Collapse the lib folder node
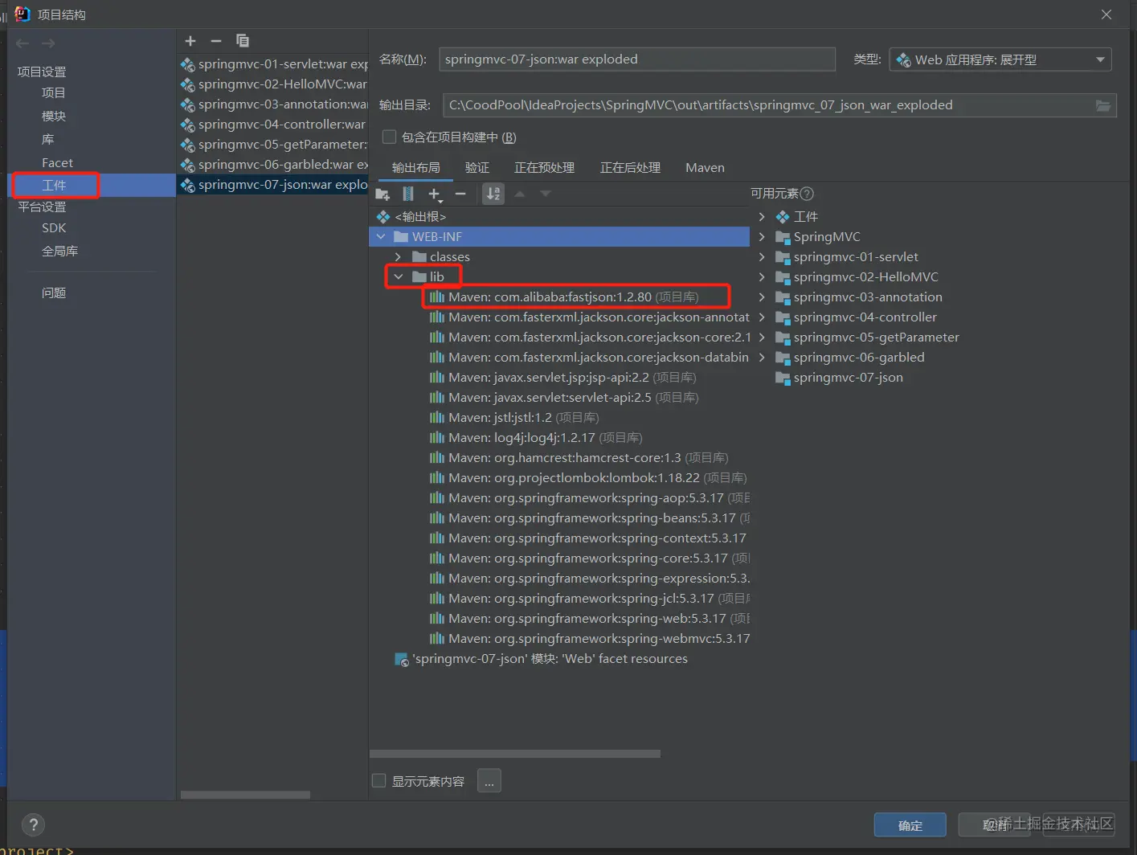 pyautogui.click(x=398, y=277)
